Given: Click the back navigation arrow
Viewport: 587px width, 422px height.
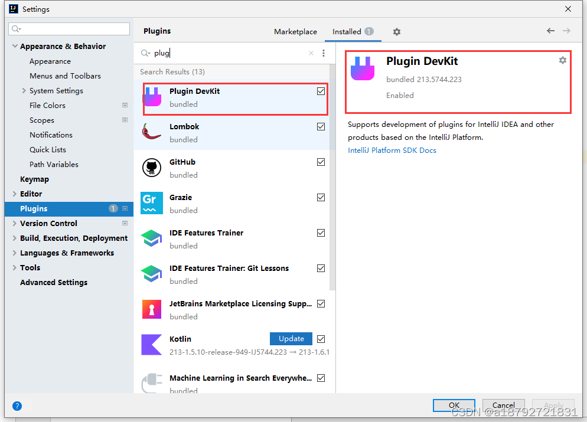Looking at the screenshot, I should pyautogui.click(x=550, y=31).
